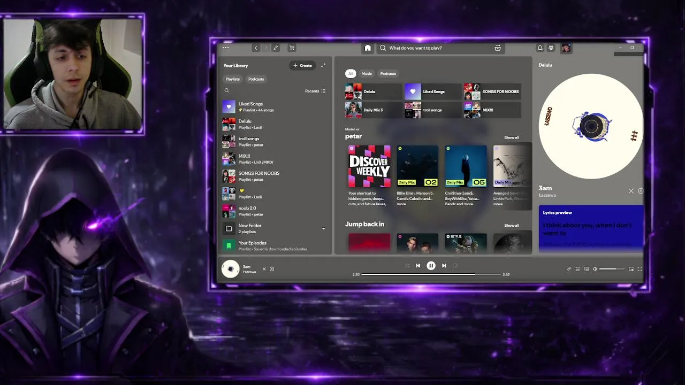
Task: Mute the volume speaker icon
Action: point(595,269)
